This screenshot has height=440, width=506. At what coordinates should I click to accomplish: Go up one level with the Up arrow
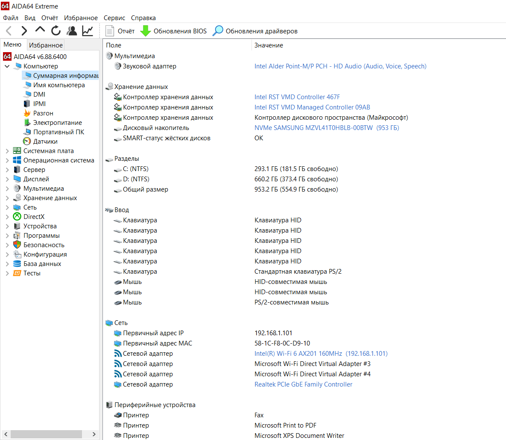pos(40,30)
